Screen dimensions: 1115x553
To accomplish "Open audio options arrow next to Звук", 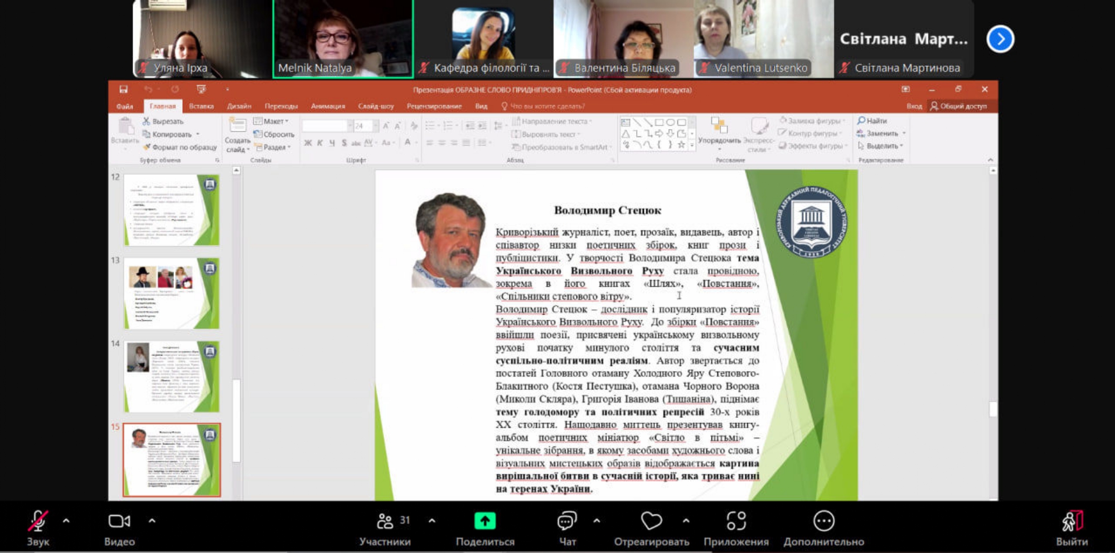I will click(x=66, y=521).
